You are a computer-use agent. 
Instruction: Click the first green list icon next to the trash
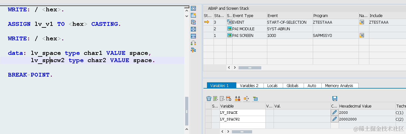point(215,98)
